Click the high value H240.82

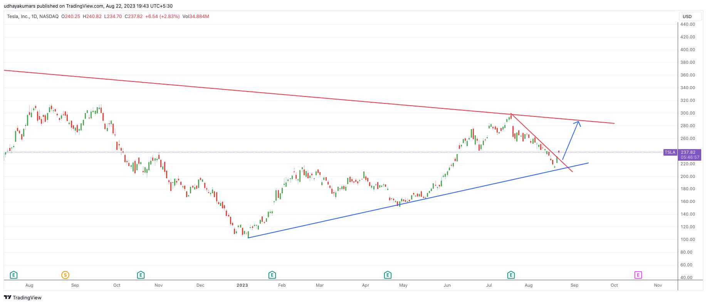click(x=92, y=17)
